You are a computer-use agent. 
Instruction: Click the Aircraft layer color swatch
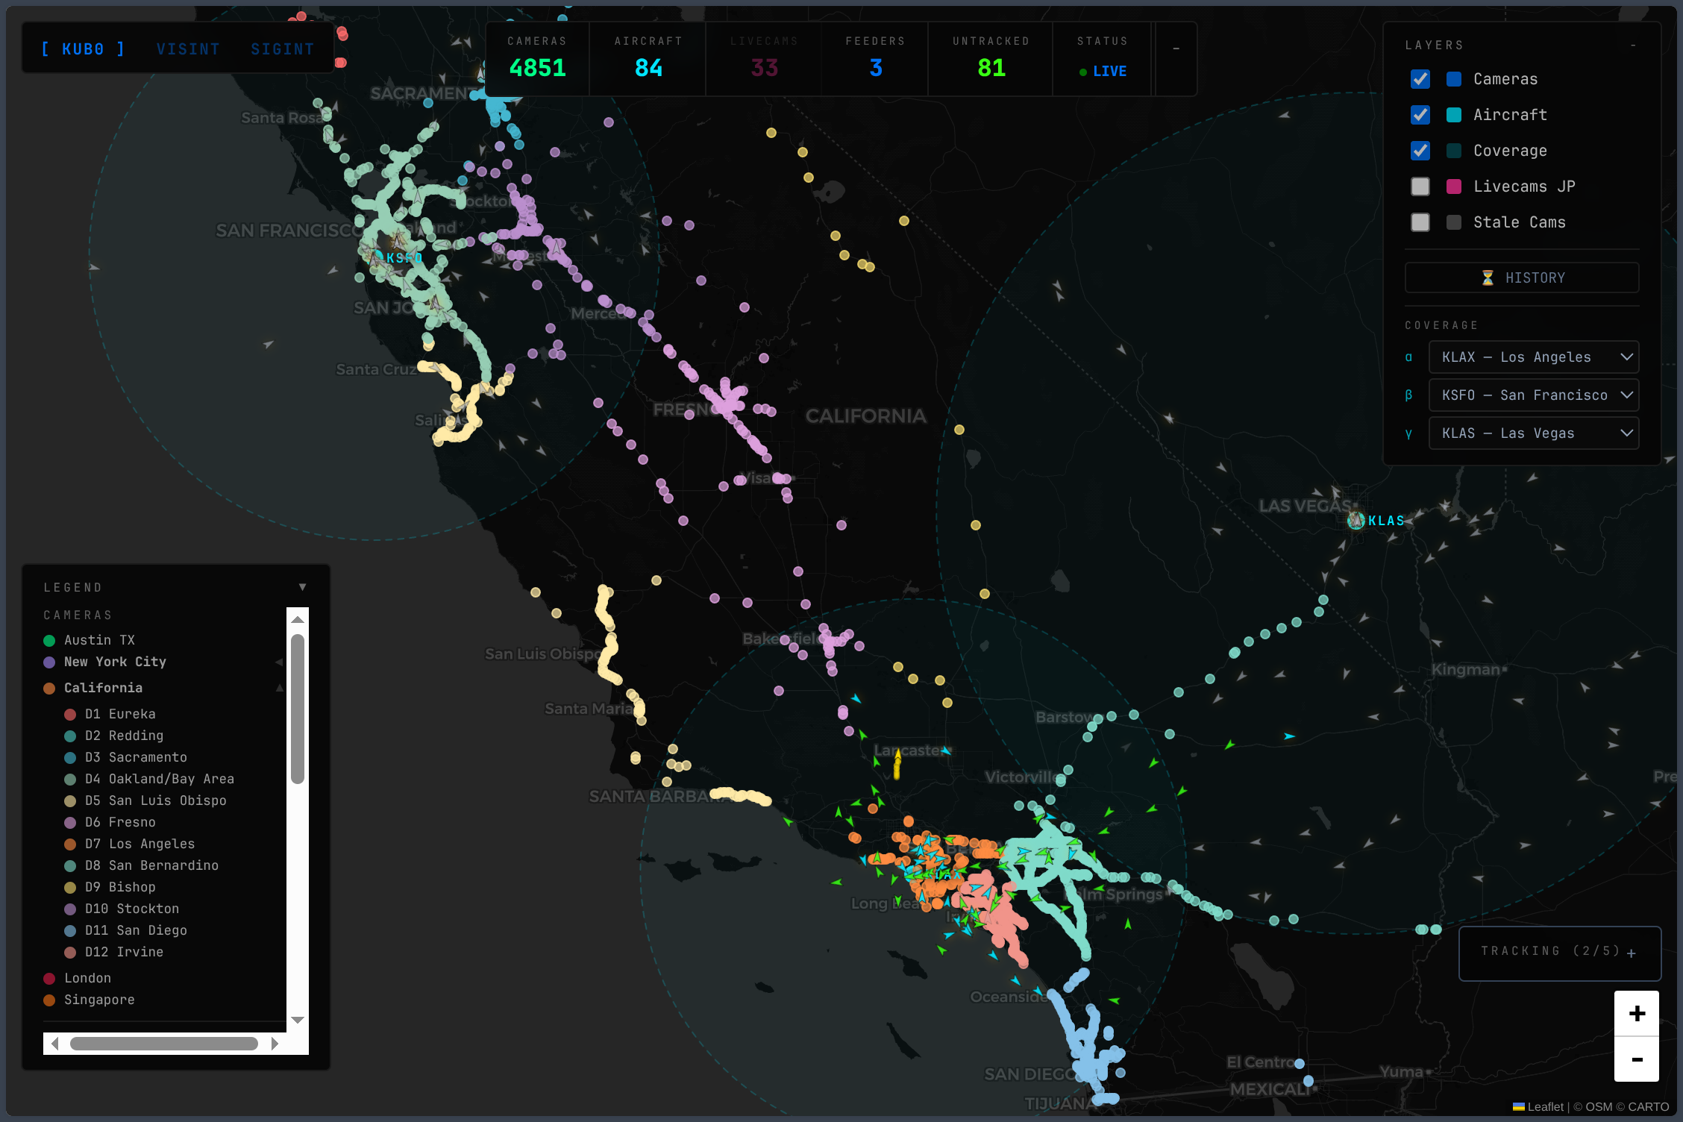pyautogui.click(x=1454, y=115)
